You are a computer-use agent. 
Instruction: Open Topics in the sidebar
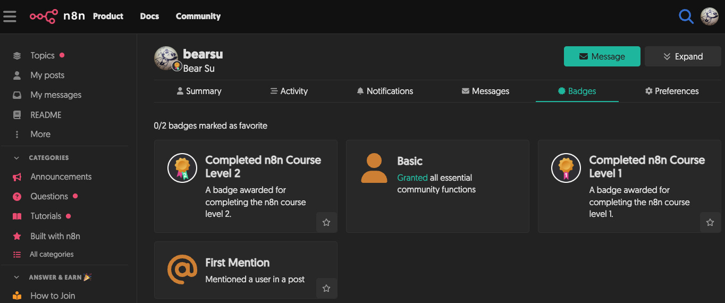[43, 55]
